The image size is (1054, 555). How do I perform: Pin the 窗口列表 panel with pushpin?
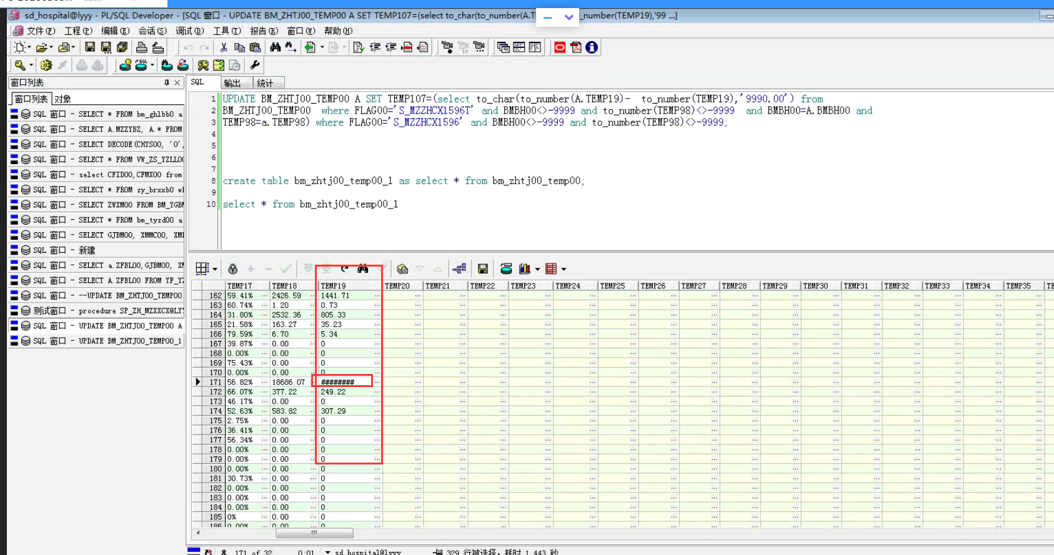click(167, 82)
